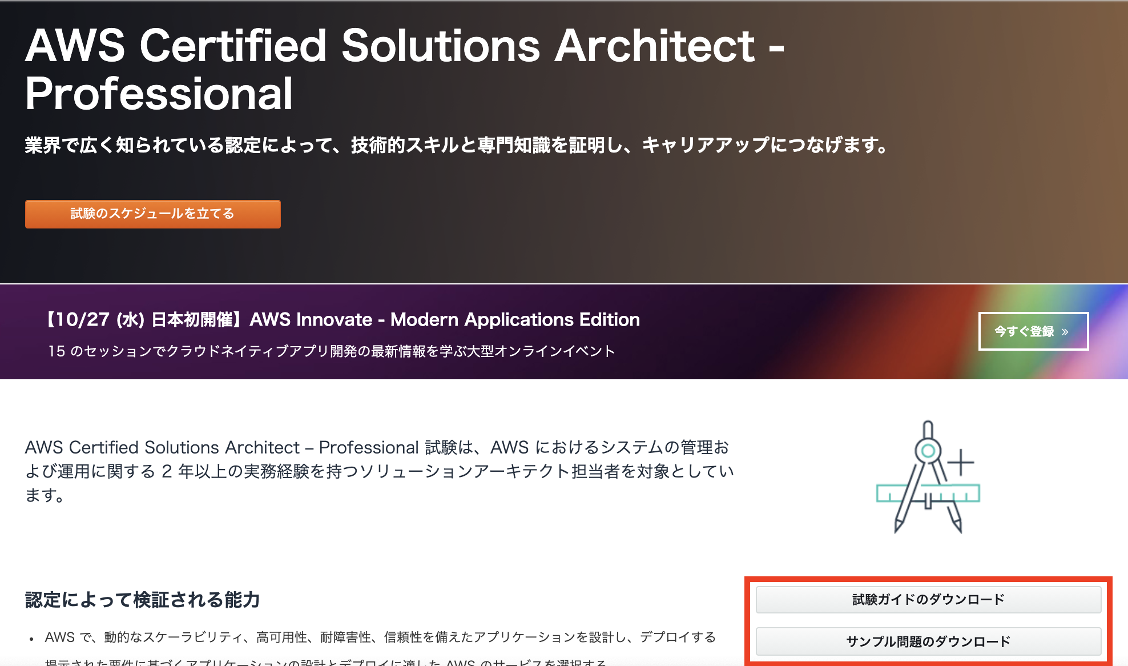
Task: Click the compass and ruler architect icon
Action: click(x=928, y=477)
